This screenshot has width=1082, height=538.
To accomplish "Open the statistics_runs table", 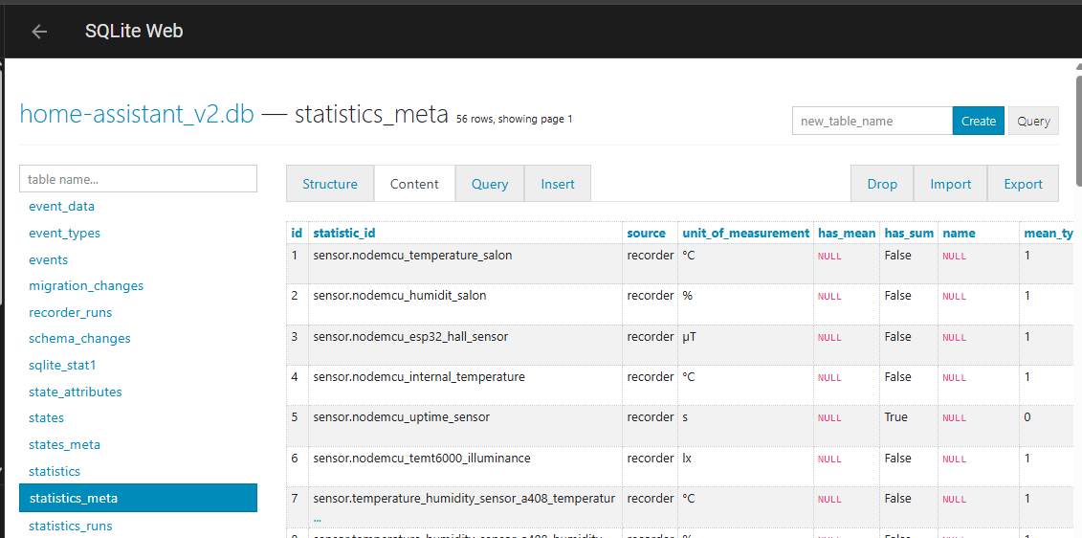I will (x=71, y=527).
